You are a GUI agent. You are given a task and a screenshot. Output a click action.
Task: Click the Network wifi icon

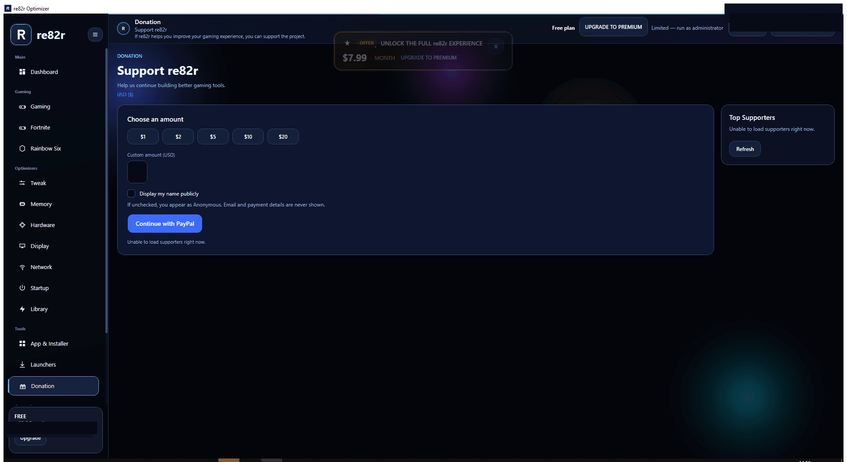(22, 267)
